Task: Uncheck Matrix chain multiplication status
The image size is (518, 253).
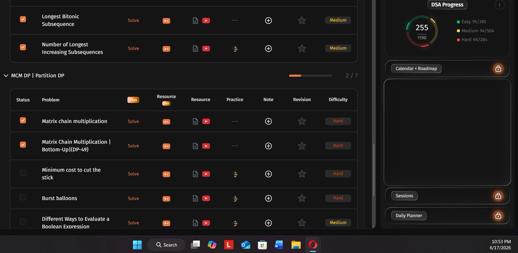Action: [23, 120]
